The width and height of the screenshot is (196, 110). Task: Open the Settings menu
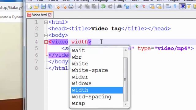[x=119, y=1]
